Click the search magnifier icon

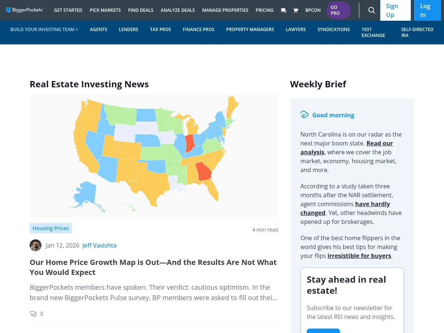[371, 10]
